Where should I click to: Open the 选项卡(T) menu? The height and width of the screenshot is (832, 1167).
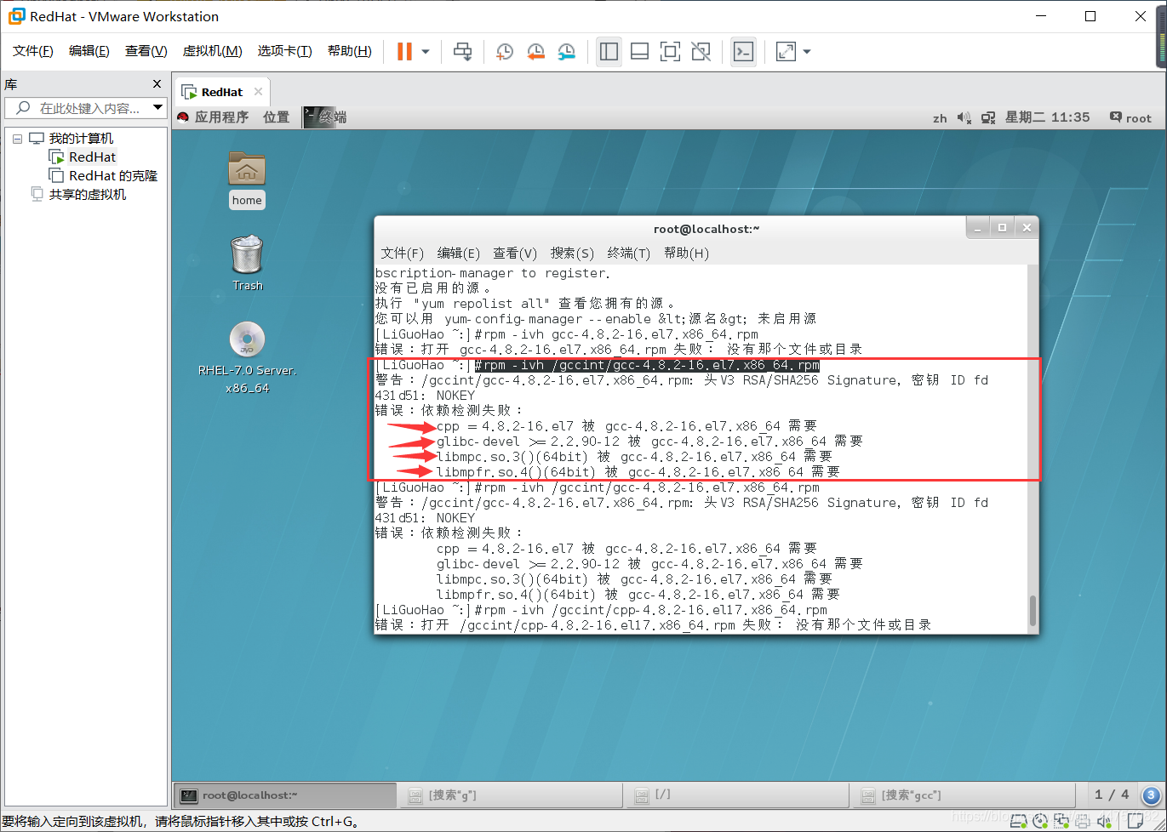click(x=284, y=51)
